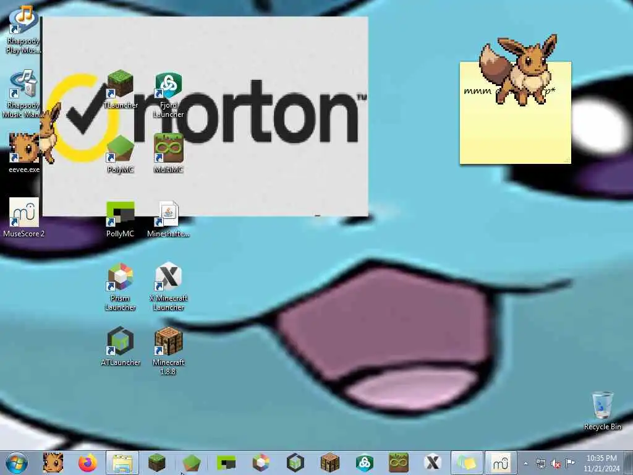
Task: Launch eevee from the taskbar
Action: (53, 463)
